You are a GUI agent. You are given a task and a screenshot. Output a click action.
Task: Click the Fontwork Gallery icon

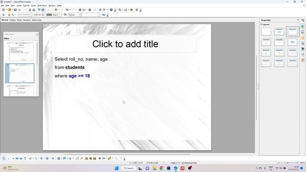[87, 158]
